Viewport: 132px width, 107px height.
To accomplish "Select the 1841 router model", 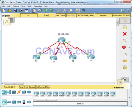I will [94, 94].
